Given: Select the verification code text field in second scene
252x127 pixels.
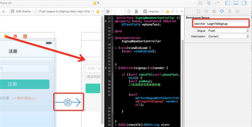Looking at the screenshot, I should (x=93, y=68).
